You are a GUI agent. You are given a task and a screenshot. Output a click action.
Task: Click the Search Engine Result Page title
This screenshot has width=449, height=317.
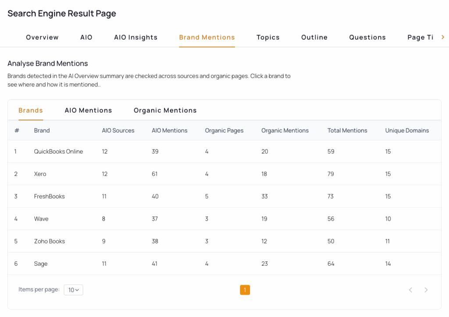pyautogui.click(x=61, y=14)
